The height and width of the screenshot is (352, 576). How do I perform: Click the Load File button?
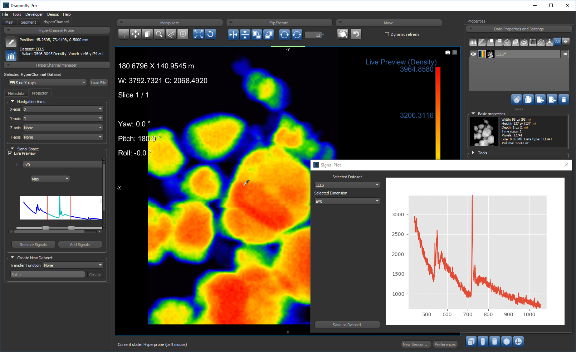pyautogui.click(x=98, y=82)
